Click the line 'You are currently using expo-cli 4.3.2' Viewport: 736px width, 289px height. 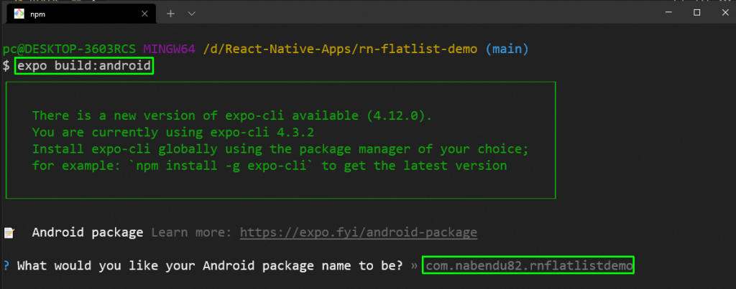173,133
